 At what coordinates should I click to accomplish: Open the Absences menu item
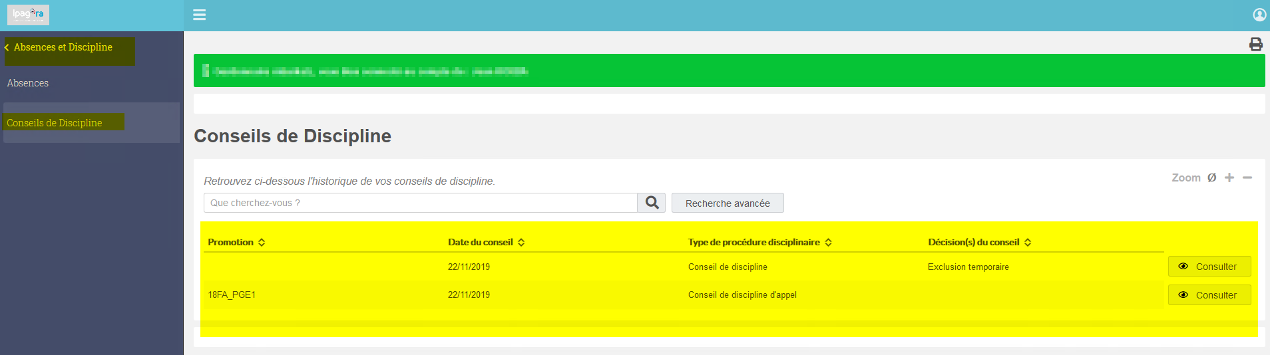(x=28, y=83)
